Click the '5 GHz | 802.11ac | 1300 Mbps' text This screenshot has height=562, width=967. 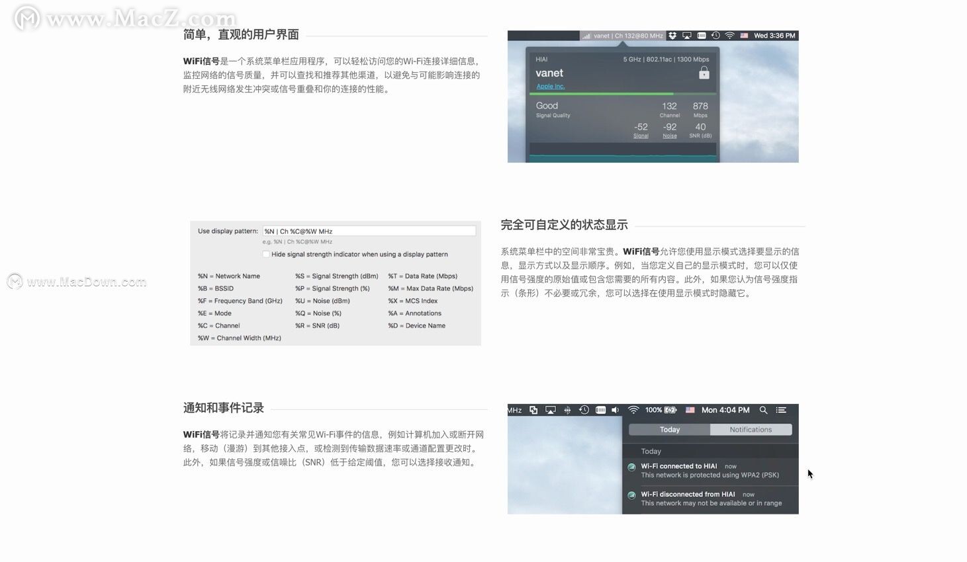click(x=666, y=60)
